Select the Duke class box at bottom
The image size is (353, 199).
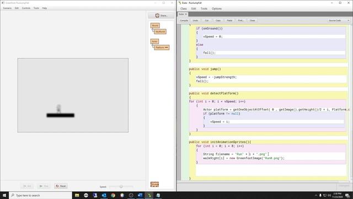point(154,184)
